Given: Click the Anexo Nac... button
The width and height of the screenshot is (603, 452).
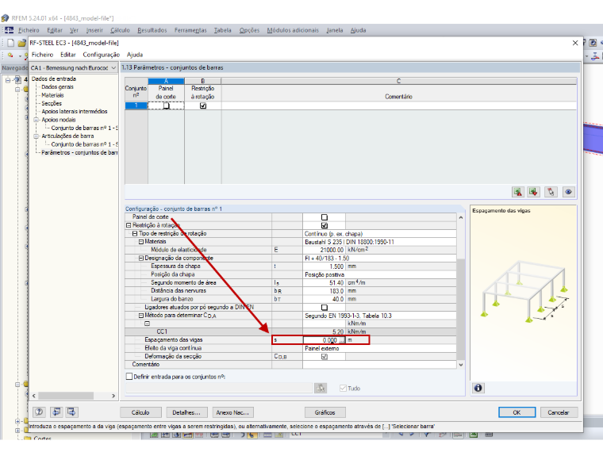Looking at the screenshot, I should point(232,412).
